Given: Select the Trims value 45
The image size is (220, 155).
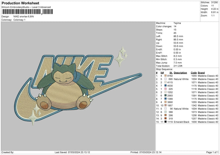Looking at the screenshot, I should [175, 33].
